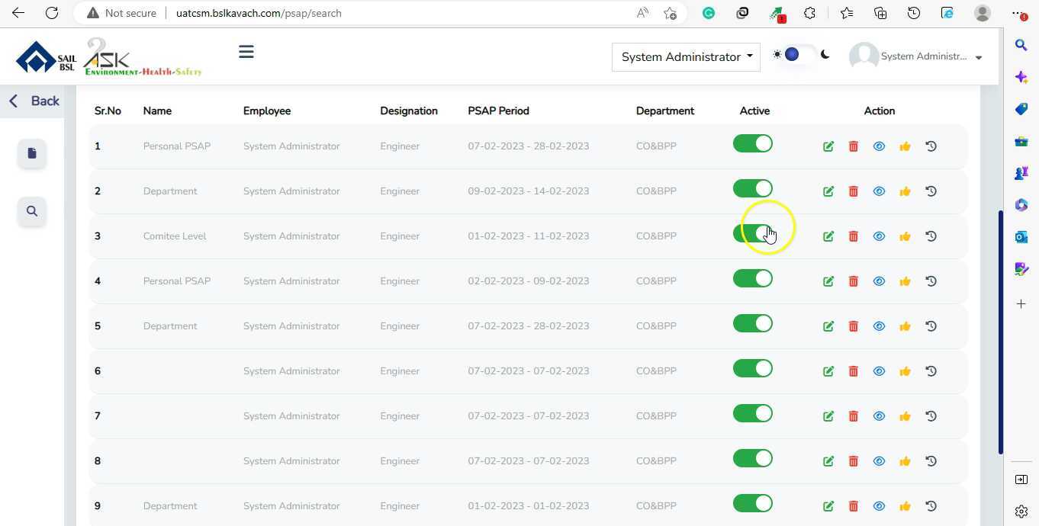View details of row 4 Personal PSAP
Image resolution: width=1039 pixels, height=526 pixels.
click(879, 281)
